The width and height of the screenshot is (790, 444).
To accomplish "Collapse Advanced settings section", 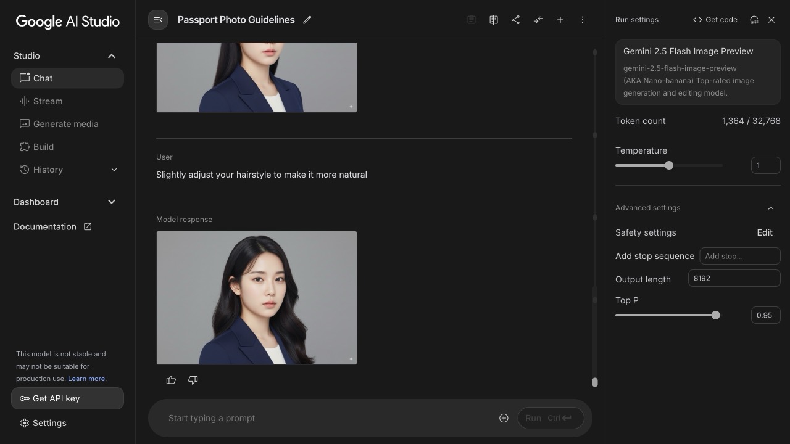I will point(771,208).
